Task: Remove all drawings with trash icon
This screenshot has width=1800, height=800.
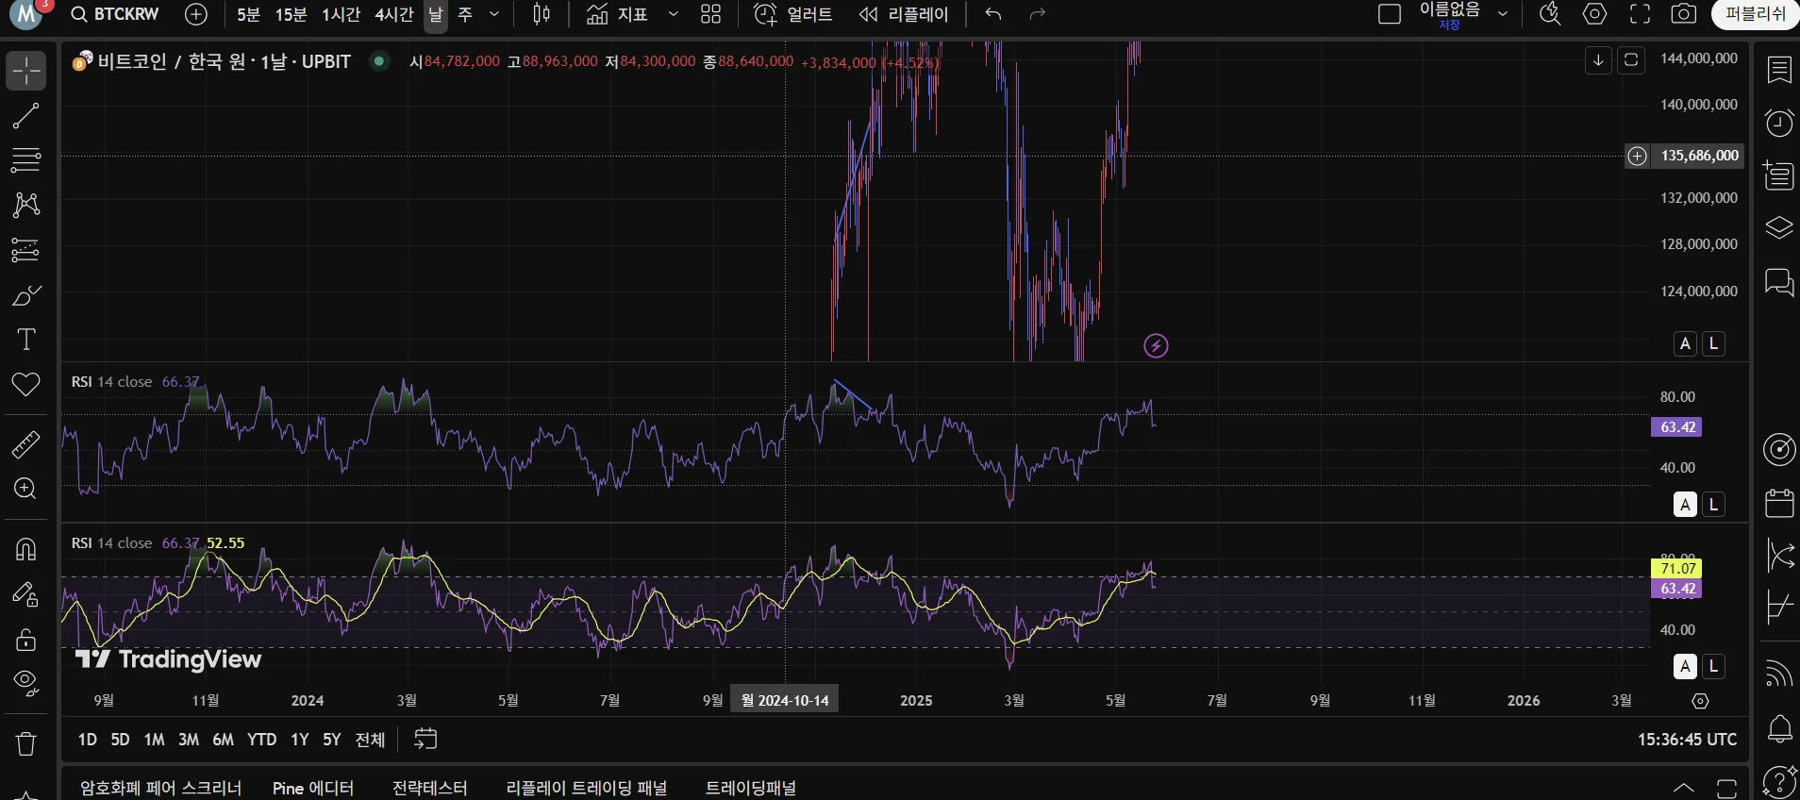Action: coord(25,744)
